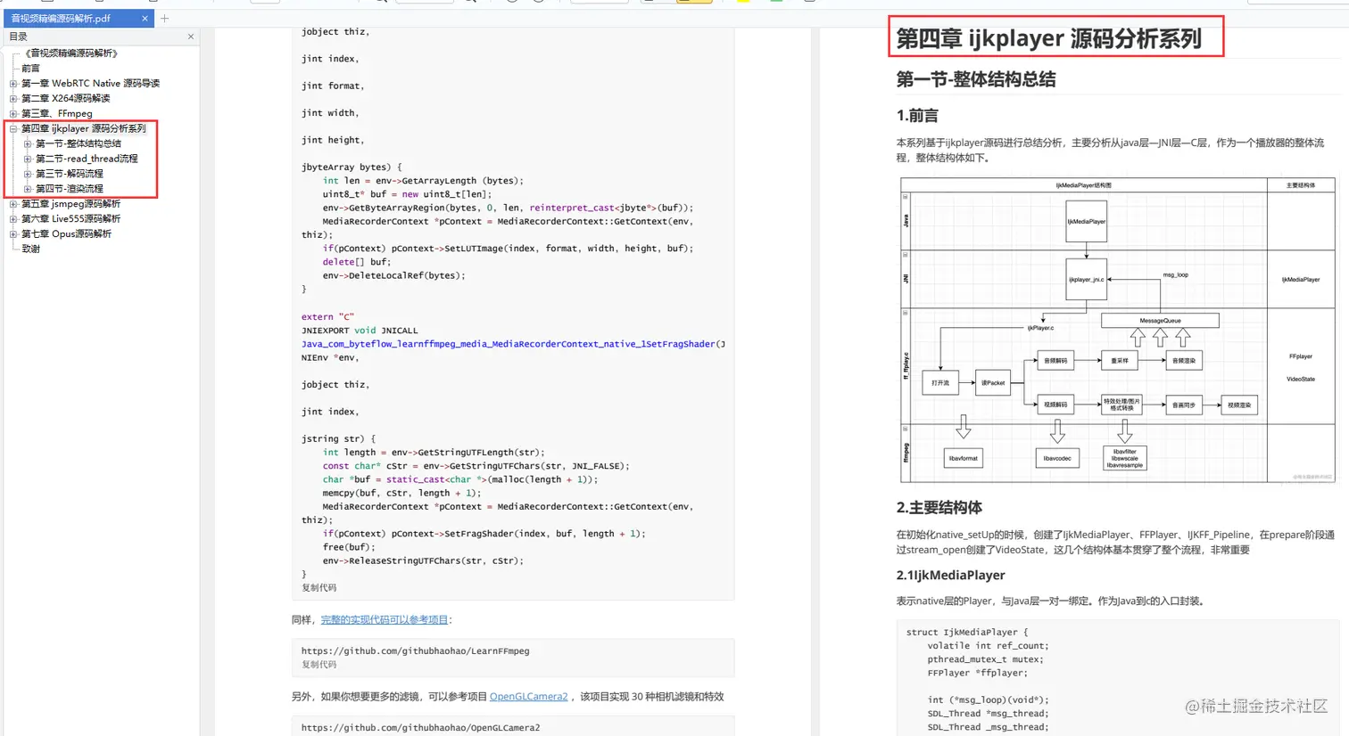Click the 第一节-整体结构总结 page heading

coord(976,79)
